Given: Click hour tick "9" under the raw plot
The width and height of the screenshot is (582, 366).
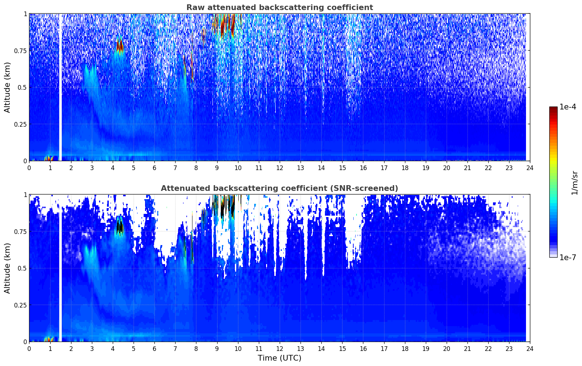Looking at the screenshot, I should 217,168.
